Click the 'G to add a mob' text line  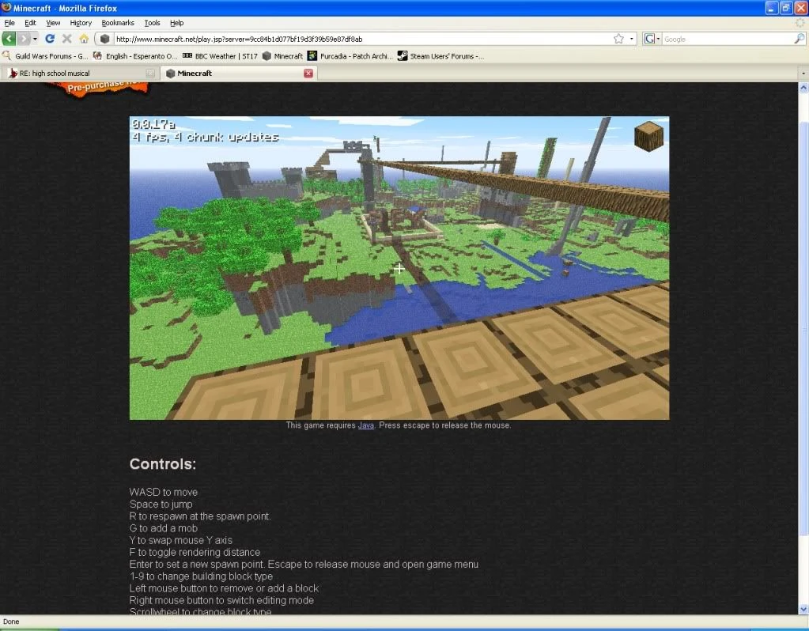[164, 528]
